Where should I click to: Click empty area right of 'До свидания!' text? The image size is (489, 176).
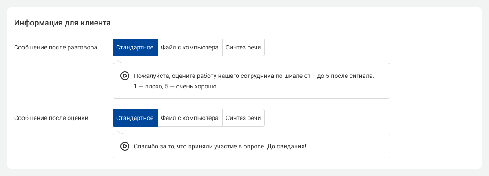(x=352, y=146)
